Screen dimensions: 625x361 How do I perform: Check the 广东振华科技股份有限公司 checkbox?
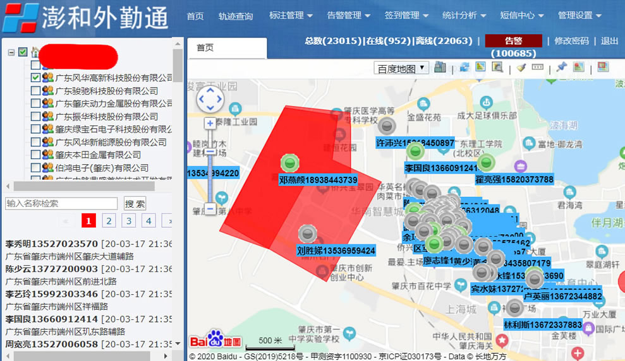click(x=35, y=116)
